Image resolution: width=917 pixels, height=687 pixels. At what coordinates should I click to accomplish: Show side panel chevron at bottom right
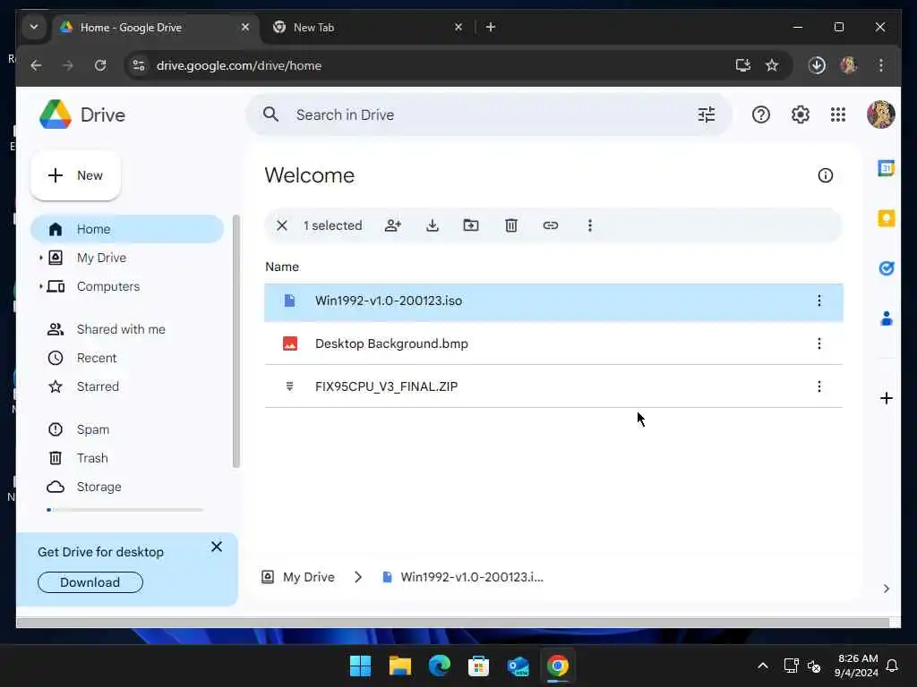pyautogui.click(x=886, y=589)
